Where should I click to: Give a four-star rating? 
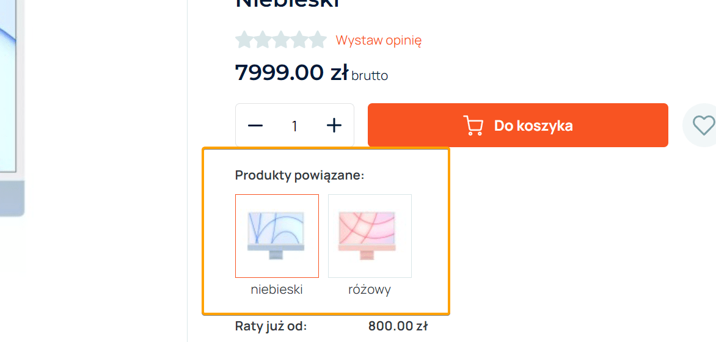(x=299, y=40)
